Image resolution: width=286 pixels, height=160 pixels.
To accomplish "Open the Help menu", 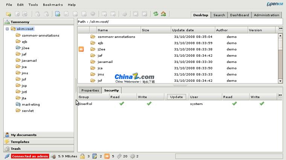I will click(71, 5).
